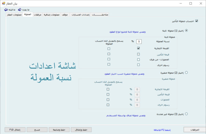This screenshot has width=206, height=134.
Task: Click the app icon in the title bar
Action: 3,3
